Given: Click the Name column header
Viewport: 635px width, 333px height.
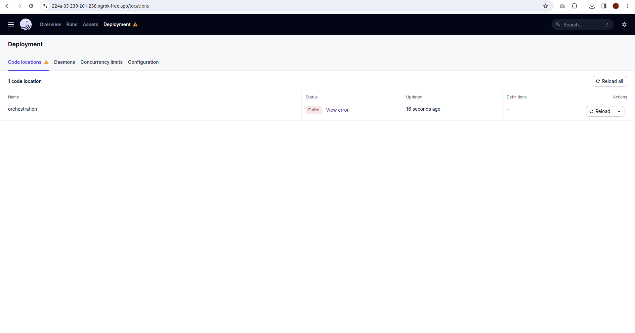Looking at the screenshot, I should point(14,97).
